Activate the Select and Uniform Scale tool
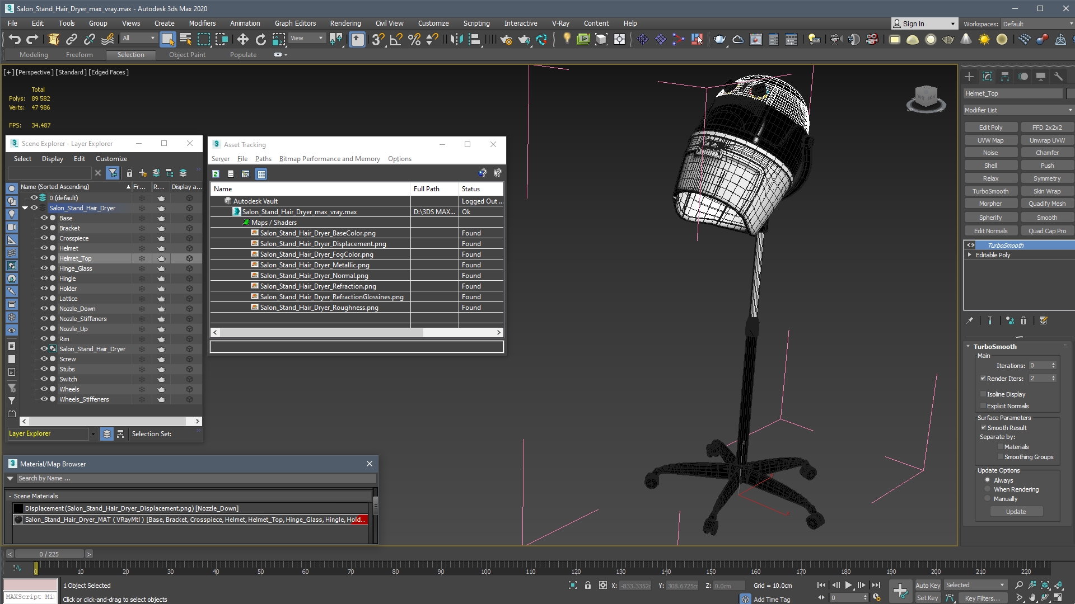This screenshot has height=604, width=1075. click(x=279, y=39)
